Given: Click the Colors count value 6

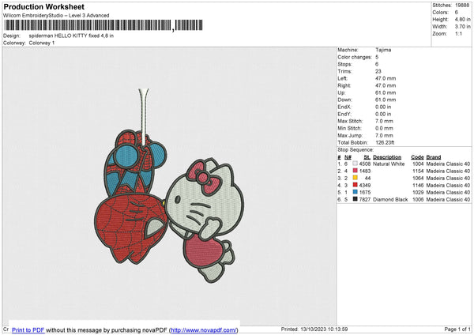Looking at the screenshot, I should coord(457,13).
